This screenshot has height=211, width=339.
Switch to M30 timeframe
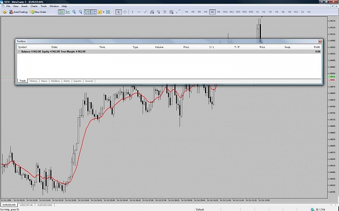tap(251, 12)
